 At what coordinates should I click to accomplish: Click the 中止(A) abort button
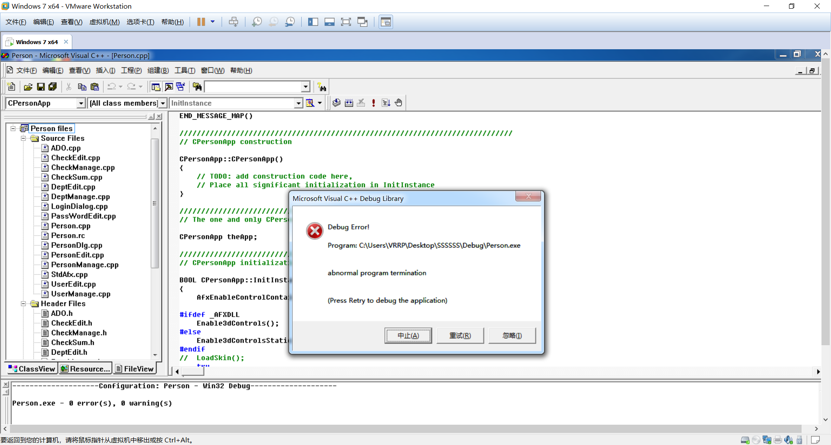click(x=408, y=336)
